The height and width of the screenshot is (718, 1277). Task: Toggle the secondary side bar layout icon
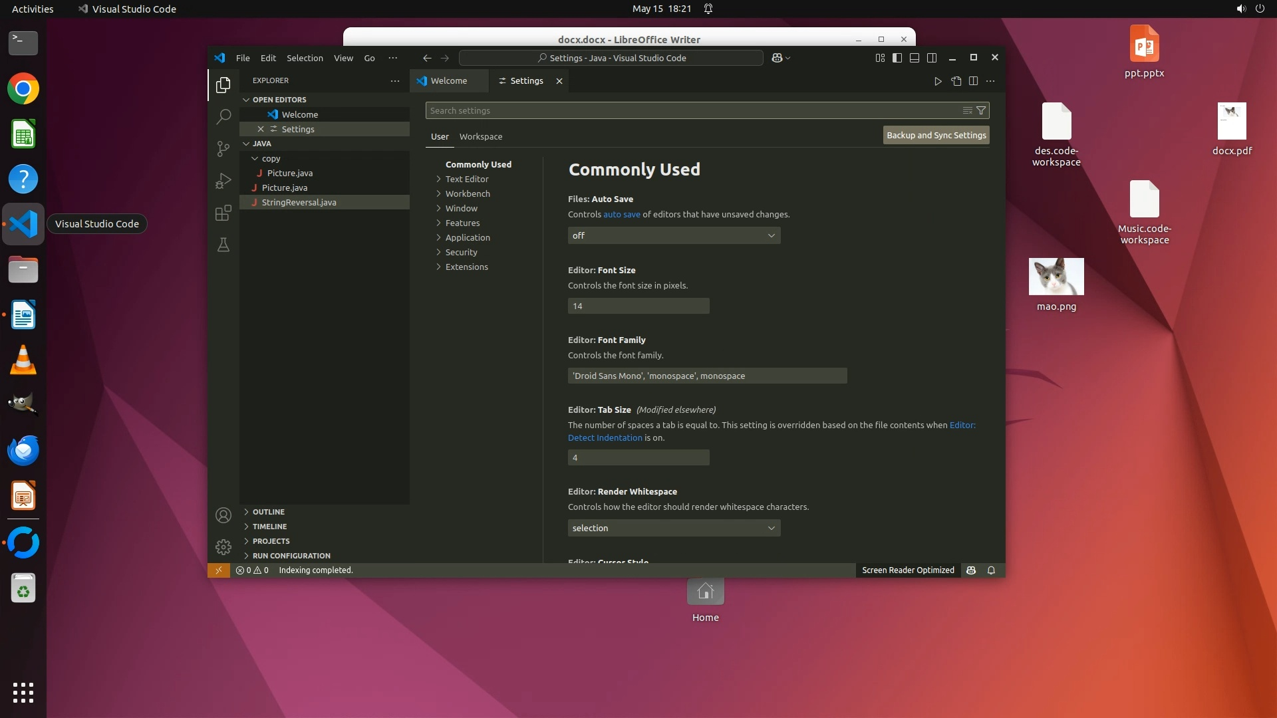932,58
